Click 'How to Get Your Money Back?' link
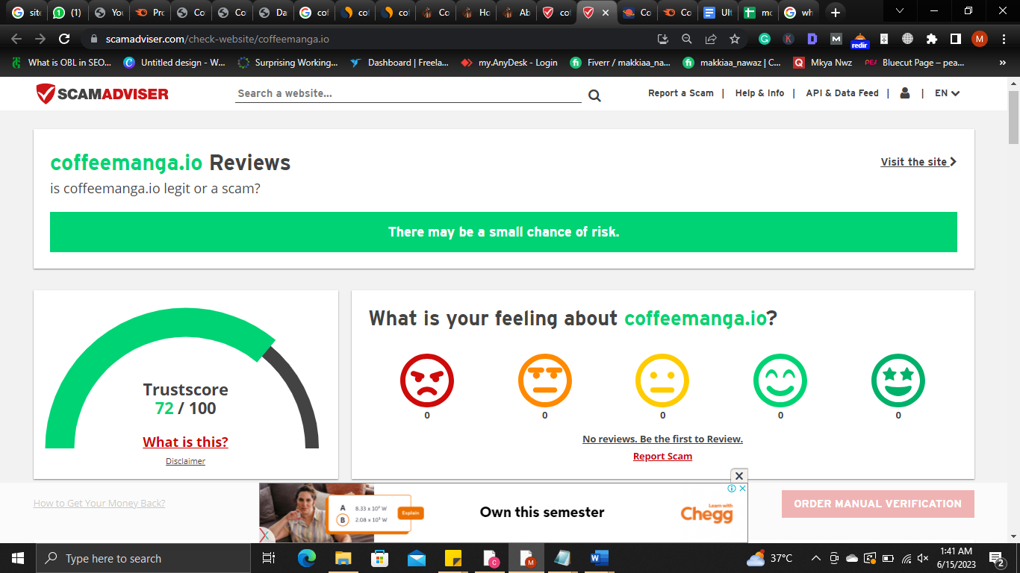Screen dimensions: 1020x573 99,503
